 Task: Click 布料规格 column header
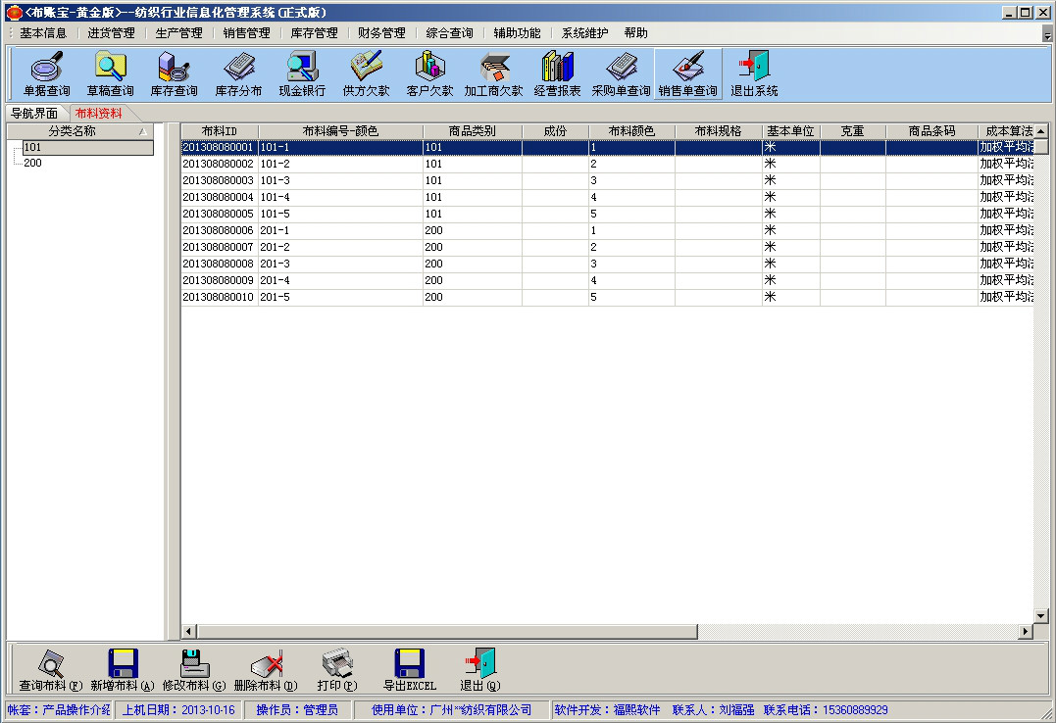pyautogui.click(x=718, y=131)
